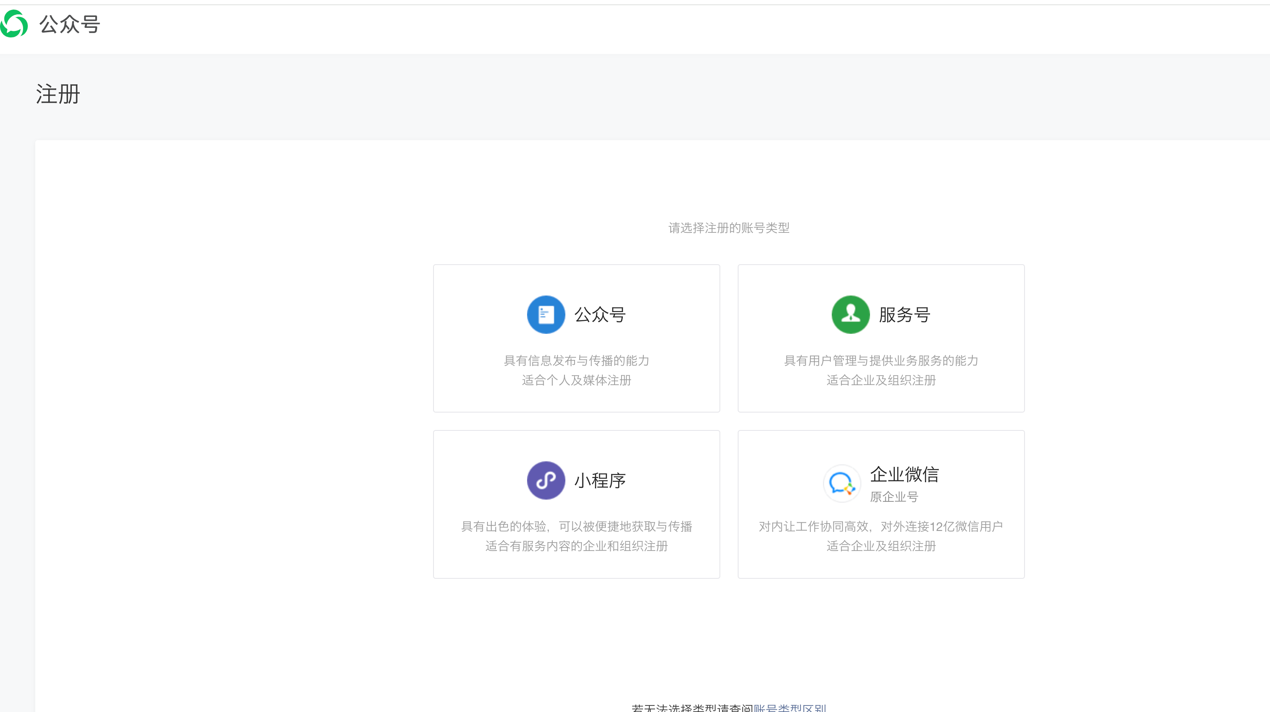Click the blue 公众号 document icon
Image resolution: width=1270 pixels, height=712 pixels.
[546, 315]
